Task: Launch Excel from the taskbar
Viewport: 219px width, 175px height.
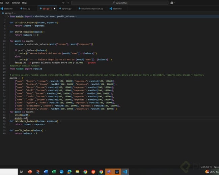Action: point(53,172)
